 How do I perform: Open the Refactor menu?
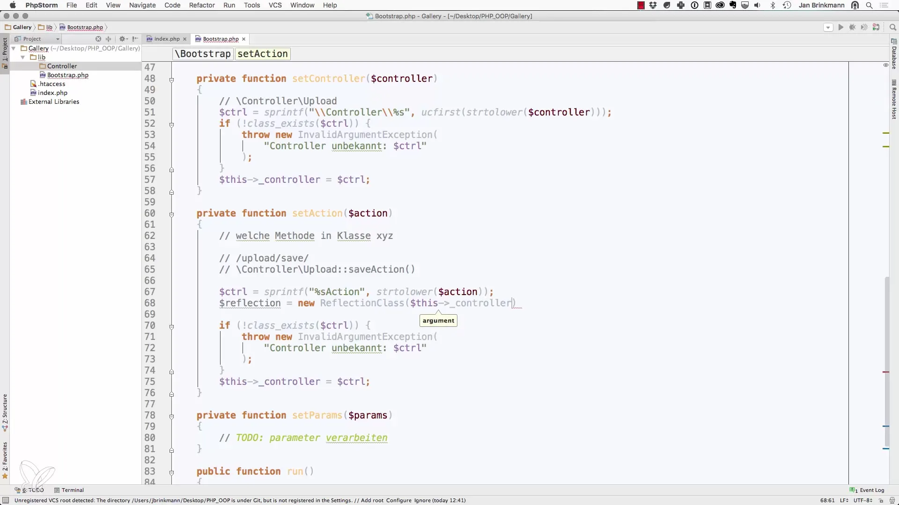point(202,5)
